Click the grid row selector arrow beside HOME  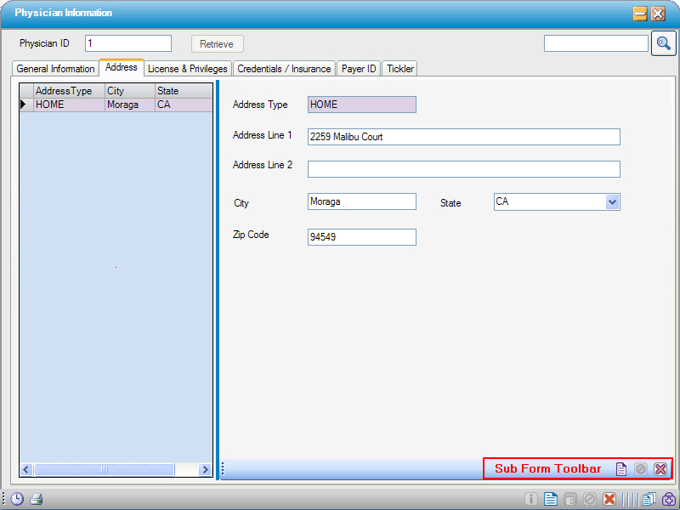tap(23, 104)
